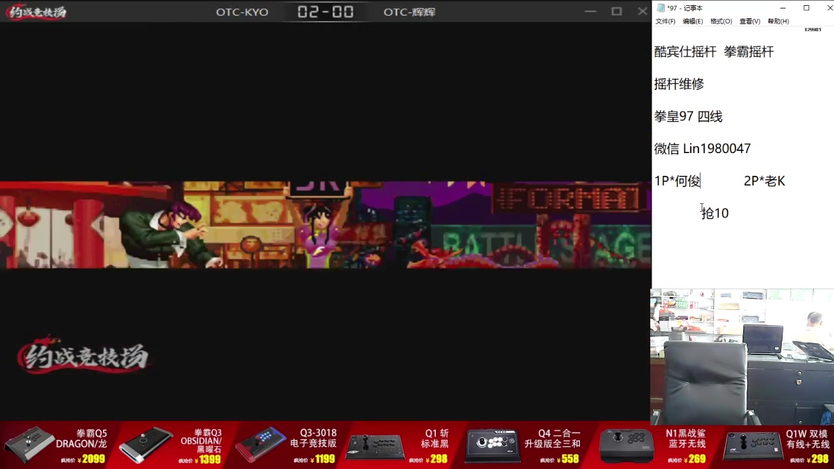Image resolution: width=834 pixels, height=469 pixels.
Task: Minimize the 约战竞技场 game window
Action: click(590, 11)
